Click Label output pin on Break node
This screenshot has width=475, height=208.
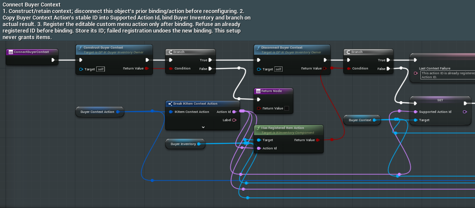[234, 120]
